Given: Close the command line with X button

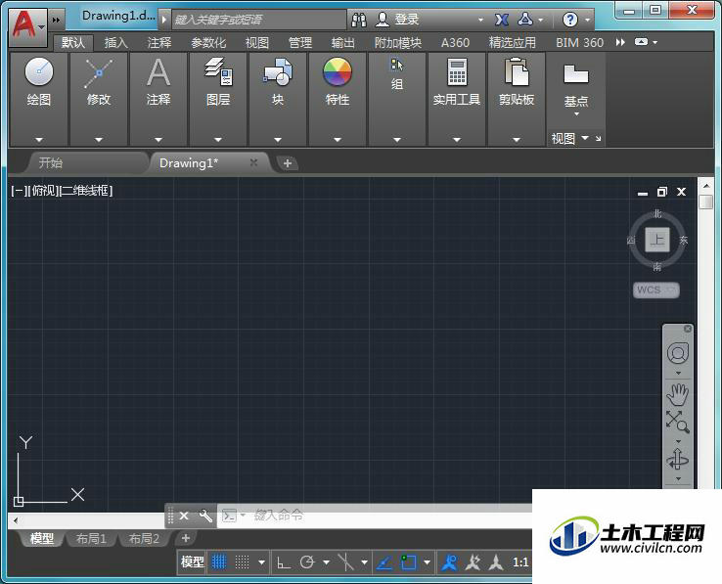Looking at the screenshot, I should coord(184,516).
